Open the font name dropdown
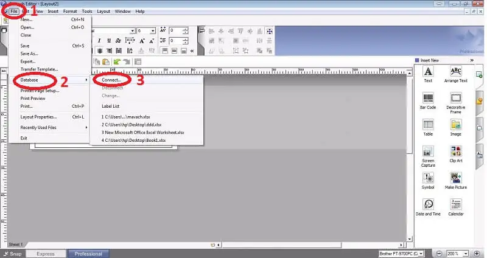Screen dimensions: 487x258 pyautogui.click(x=133, y=31)
